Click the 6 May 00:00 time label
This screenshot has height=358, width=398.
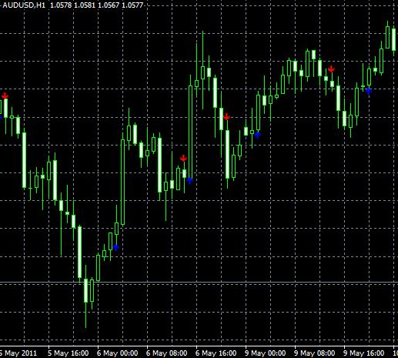[x=117, y=353]
